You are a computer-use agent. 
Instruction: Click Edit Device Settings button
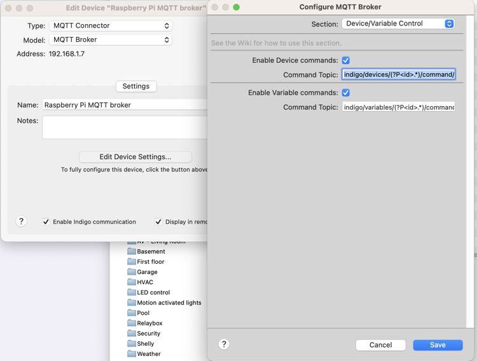pyautogui.click(x=135, y=157)
